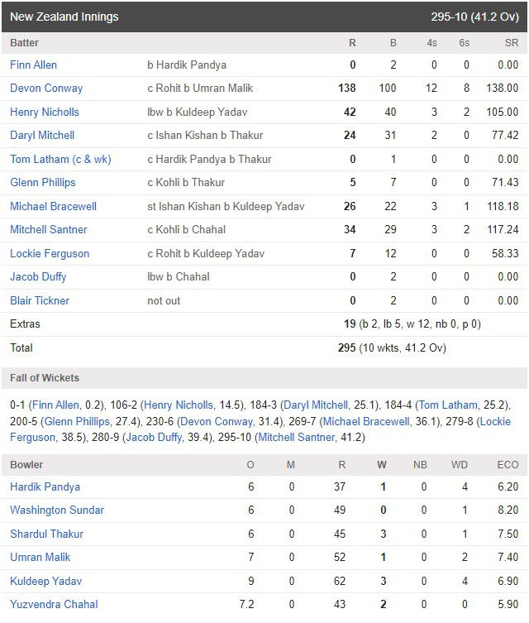Viewport: 529px width, 623px height.
Task: Open Tom Latham (c & wk) link
Action: pyautogui.click(x=60, y=160)
